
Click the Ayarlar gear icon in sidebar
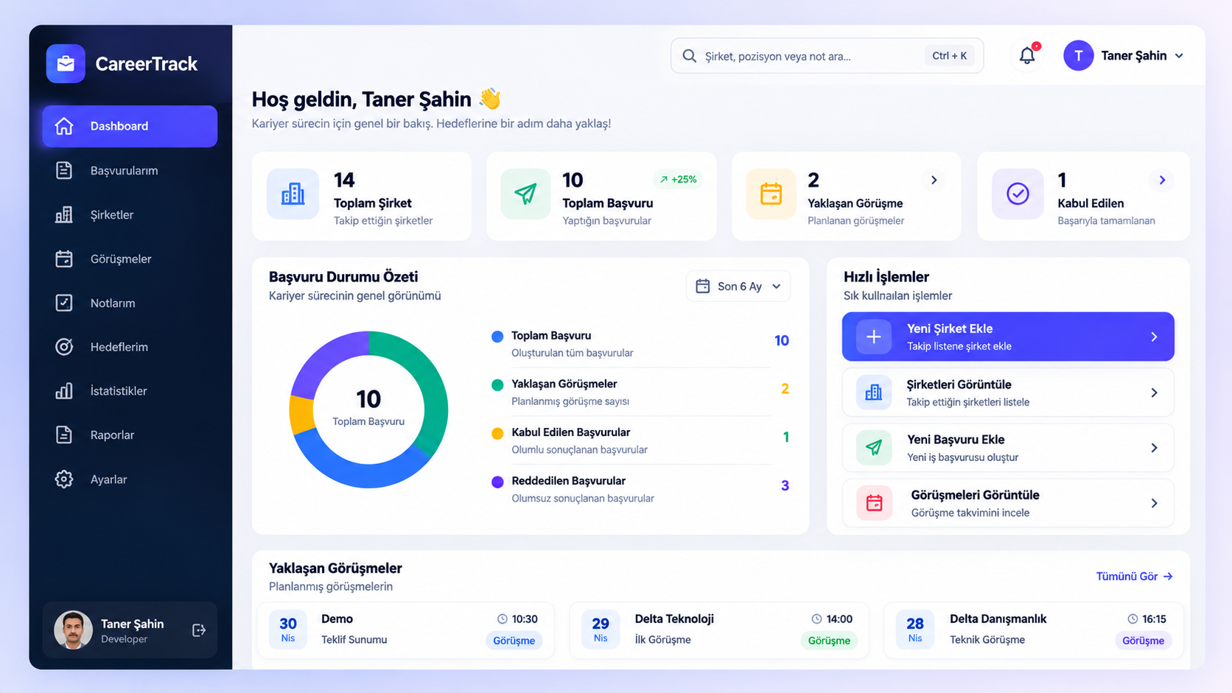coord(64,479)
